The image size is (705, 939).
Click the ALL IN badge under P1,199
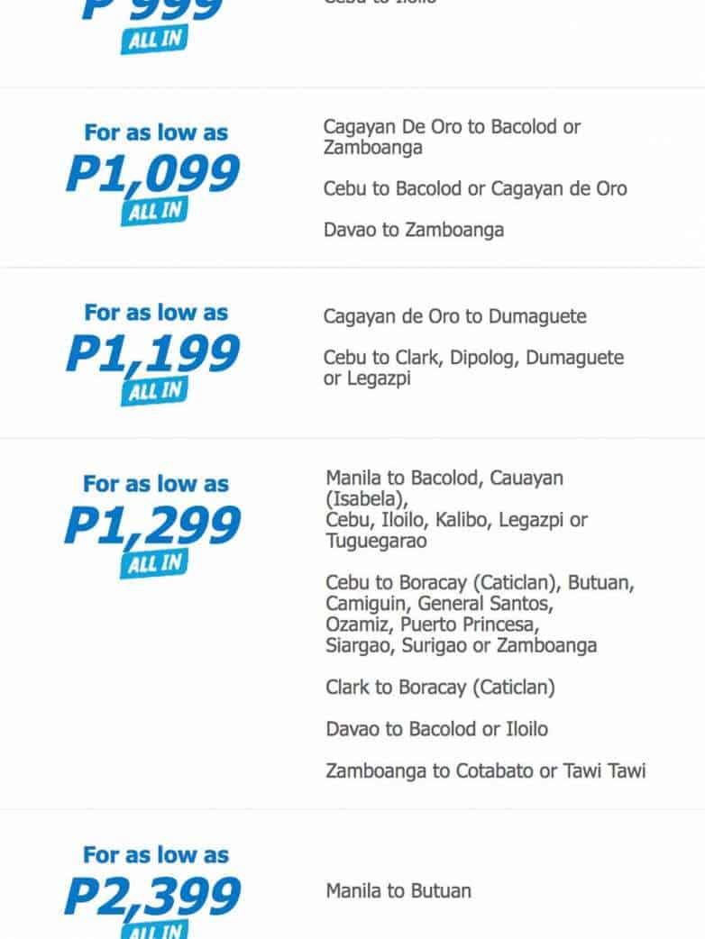(153, 392)
